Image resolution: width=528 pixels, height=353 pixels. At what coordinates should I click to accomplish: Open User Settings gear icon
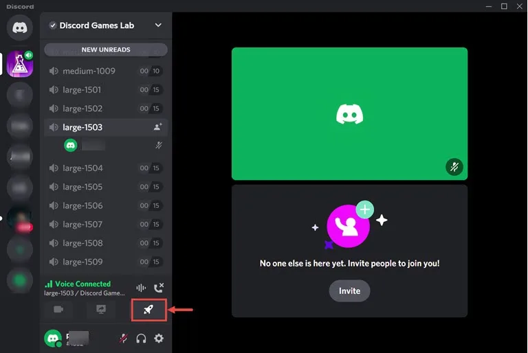pos(159,338)
